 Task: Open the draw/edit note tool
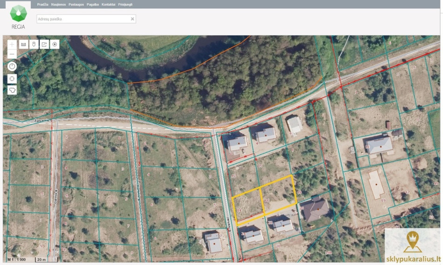(x=44, y=44)
